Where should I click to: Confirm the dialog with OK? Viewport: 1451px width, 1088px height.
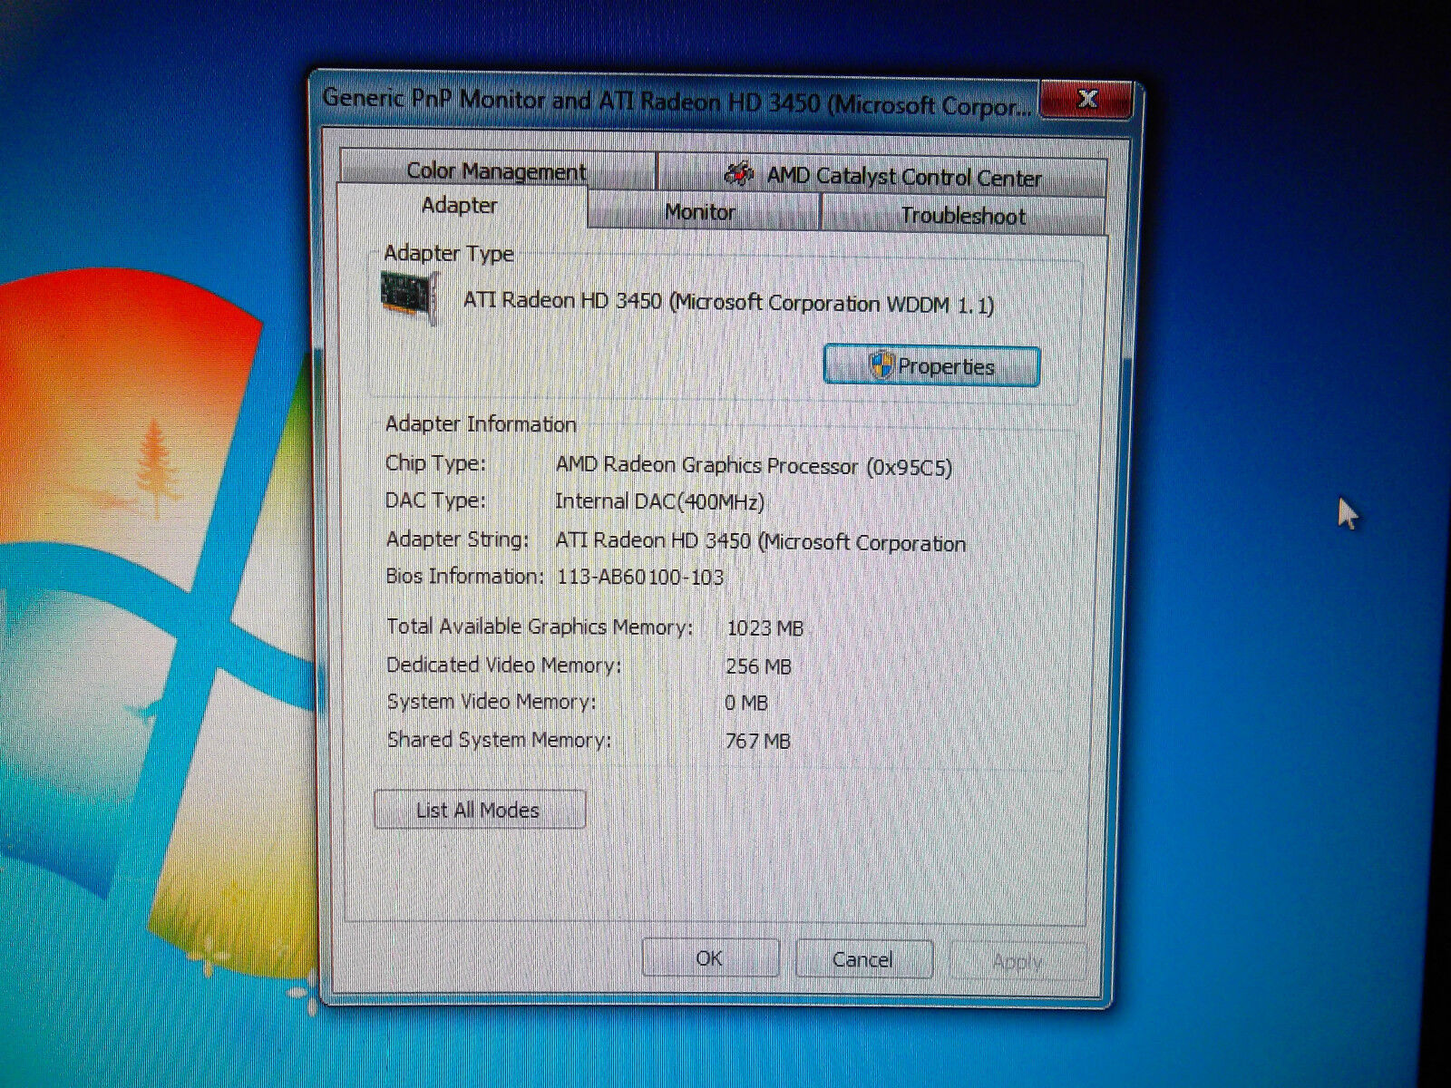click(x=710, y=958)
